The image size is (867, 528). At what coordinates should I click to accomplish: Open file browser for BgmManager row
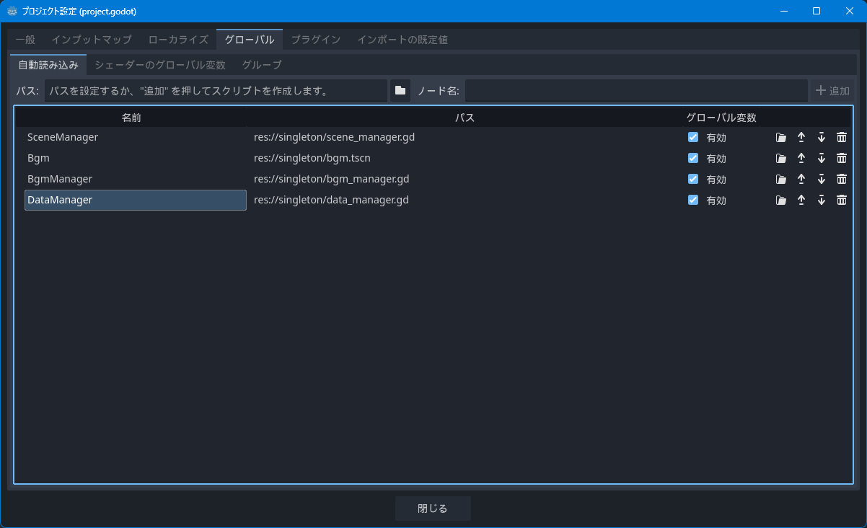point(780,179)
